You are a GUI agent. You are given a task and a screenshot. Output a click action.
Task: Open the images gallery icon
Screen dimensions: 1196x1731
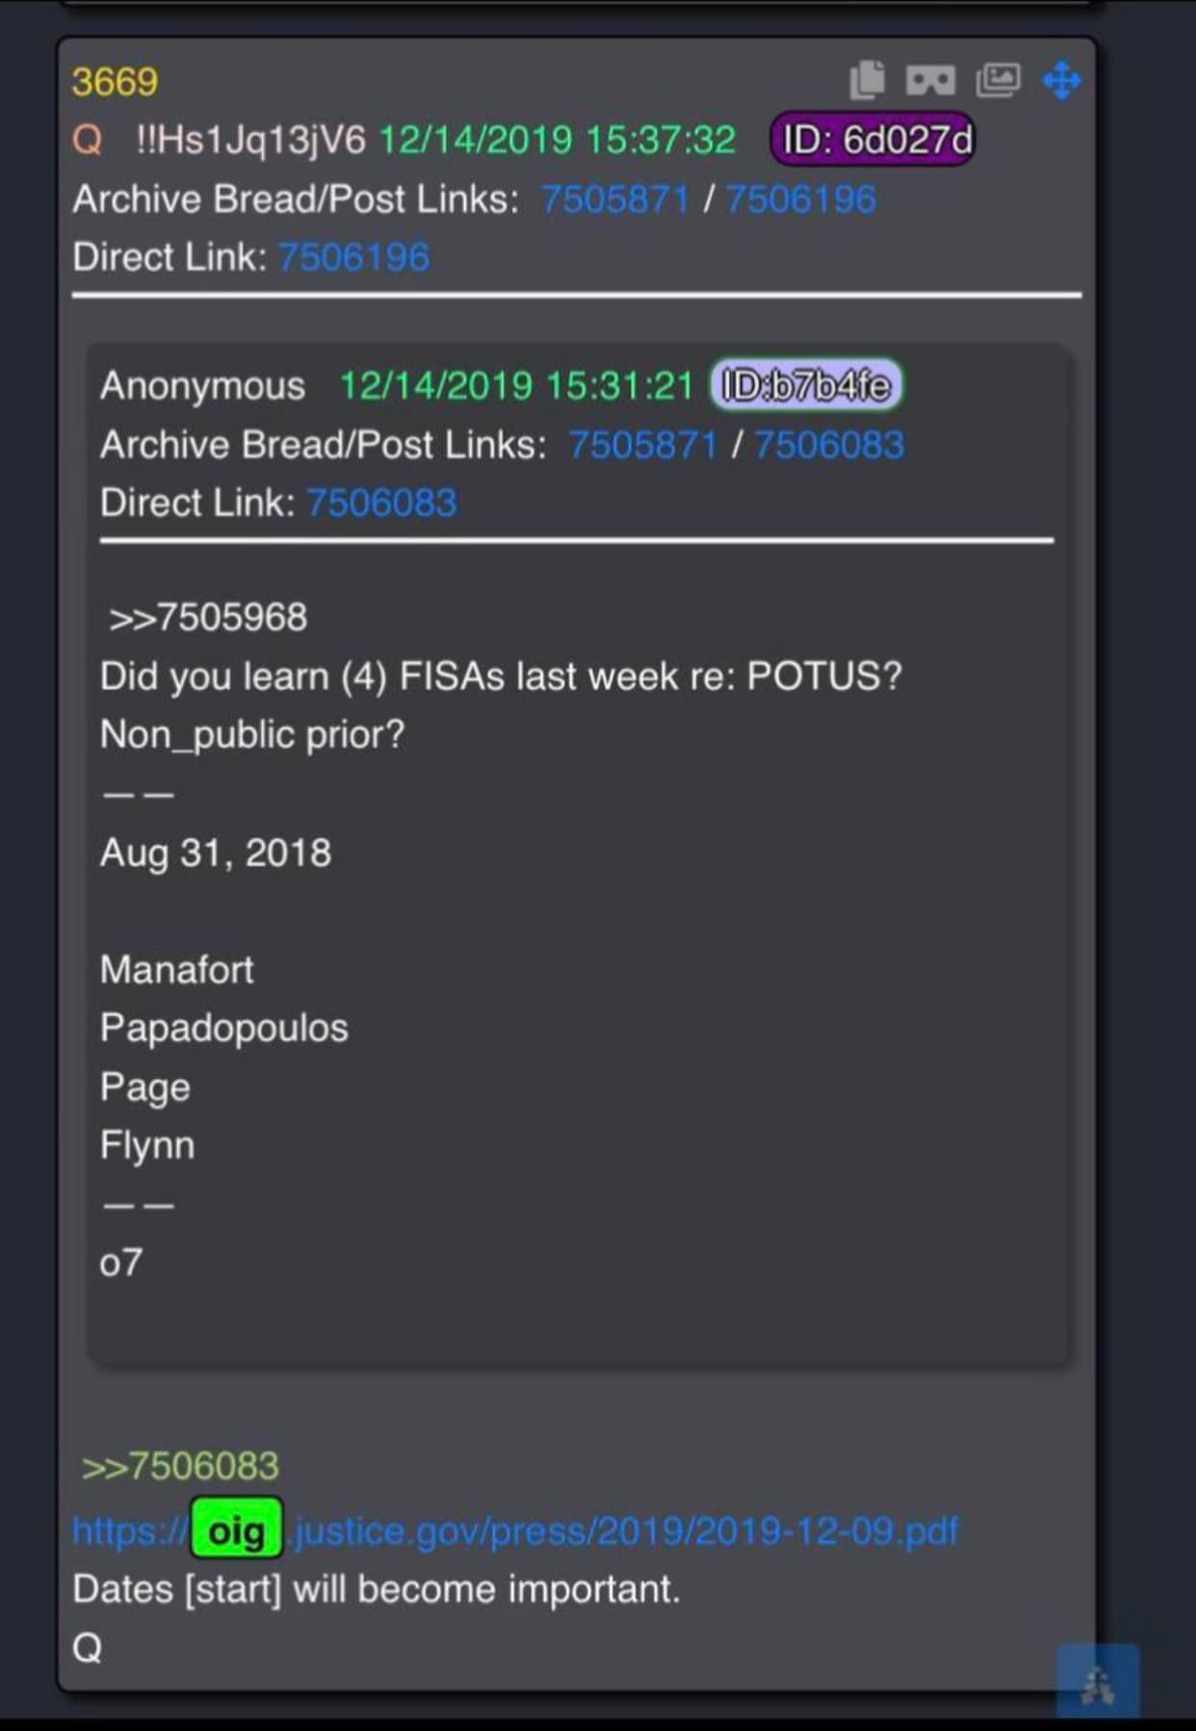(998, 80)
